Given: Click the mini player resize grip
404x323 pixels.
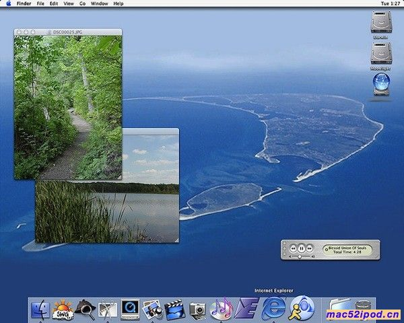Looking at the screenshot, I should [377, 256].
